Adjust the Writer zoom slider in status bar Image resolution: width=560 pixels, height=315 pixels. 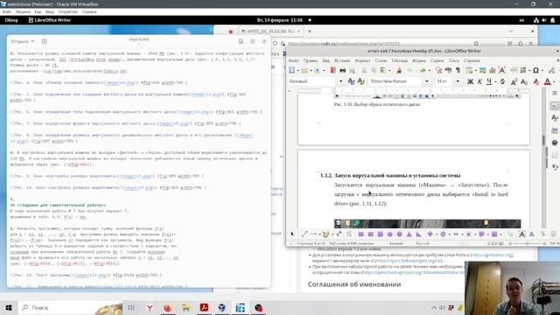click(528, 243)
